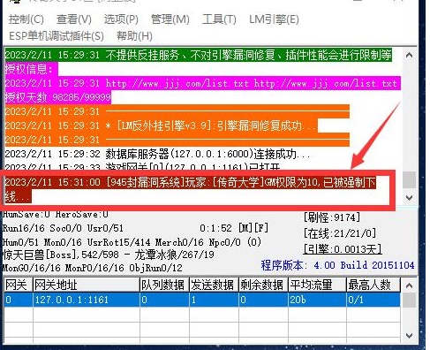Click the 最高人数 column header
Image resolution: width=430 pixels, height=350 pixels.
coord(373,285)
